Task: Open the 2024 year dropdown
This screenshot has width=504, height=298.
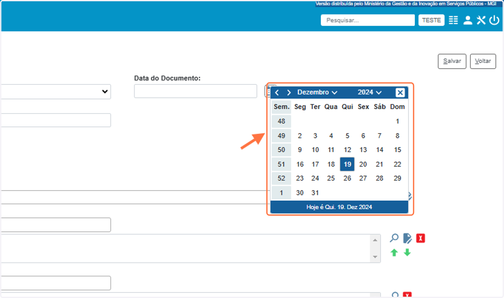Action: click(x=370, y=92)
